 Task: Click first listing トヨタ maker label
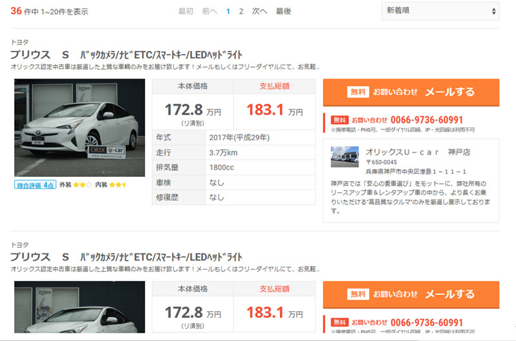click(19, 42)
